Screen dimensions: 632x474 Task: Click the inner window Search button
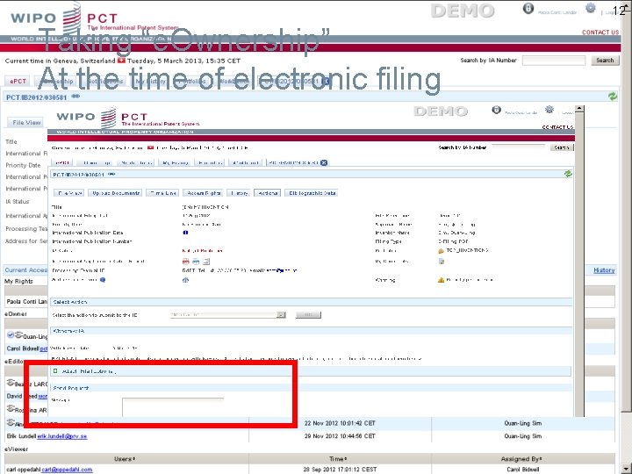(x=562, y=147)
